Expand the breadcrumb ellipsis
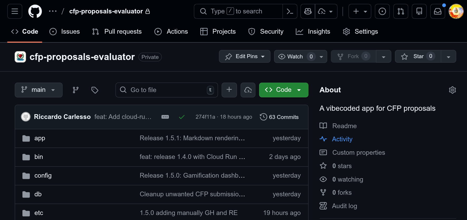This screenshot has height=220, width=467. tap(53, 11)
